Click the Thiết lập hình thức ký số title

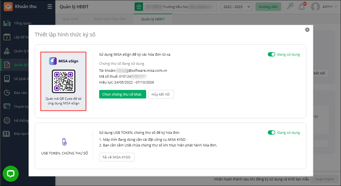[65, 35]
